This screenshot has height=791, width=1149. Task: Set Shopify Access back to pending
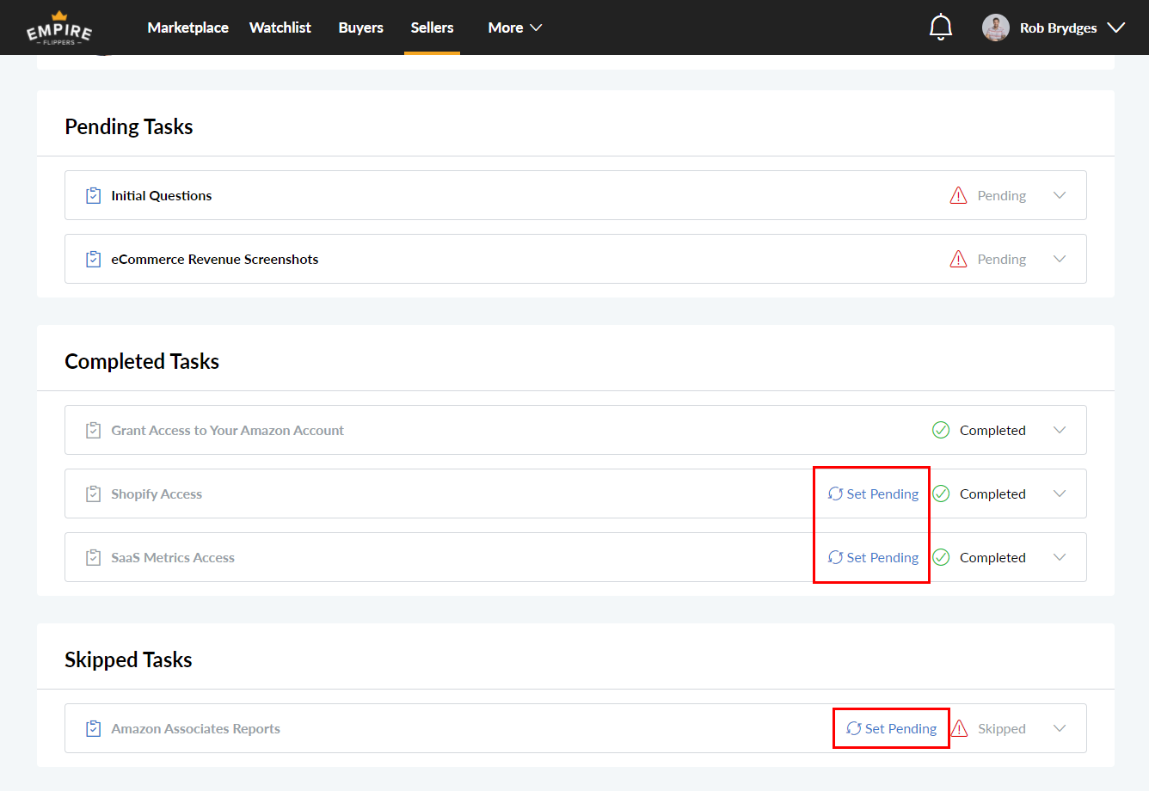(x=873, y=494)
